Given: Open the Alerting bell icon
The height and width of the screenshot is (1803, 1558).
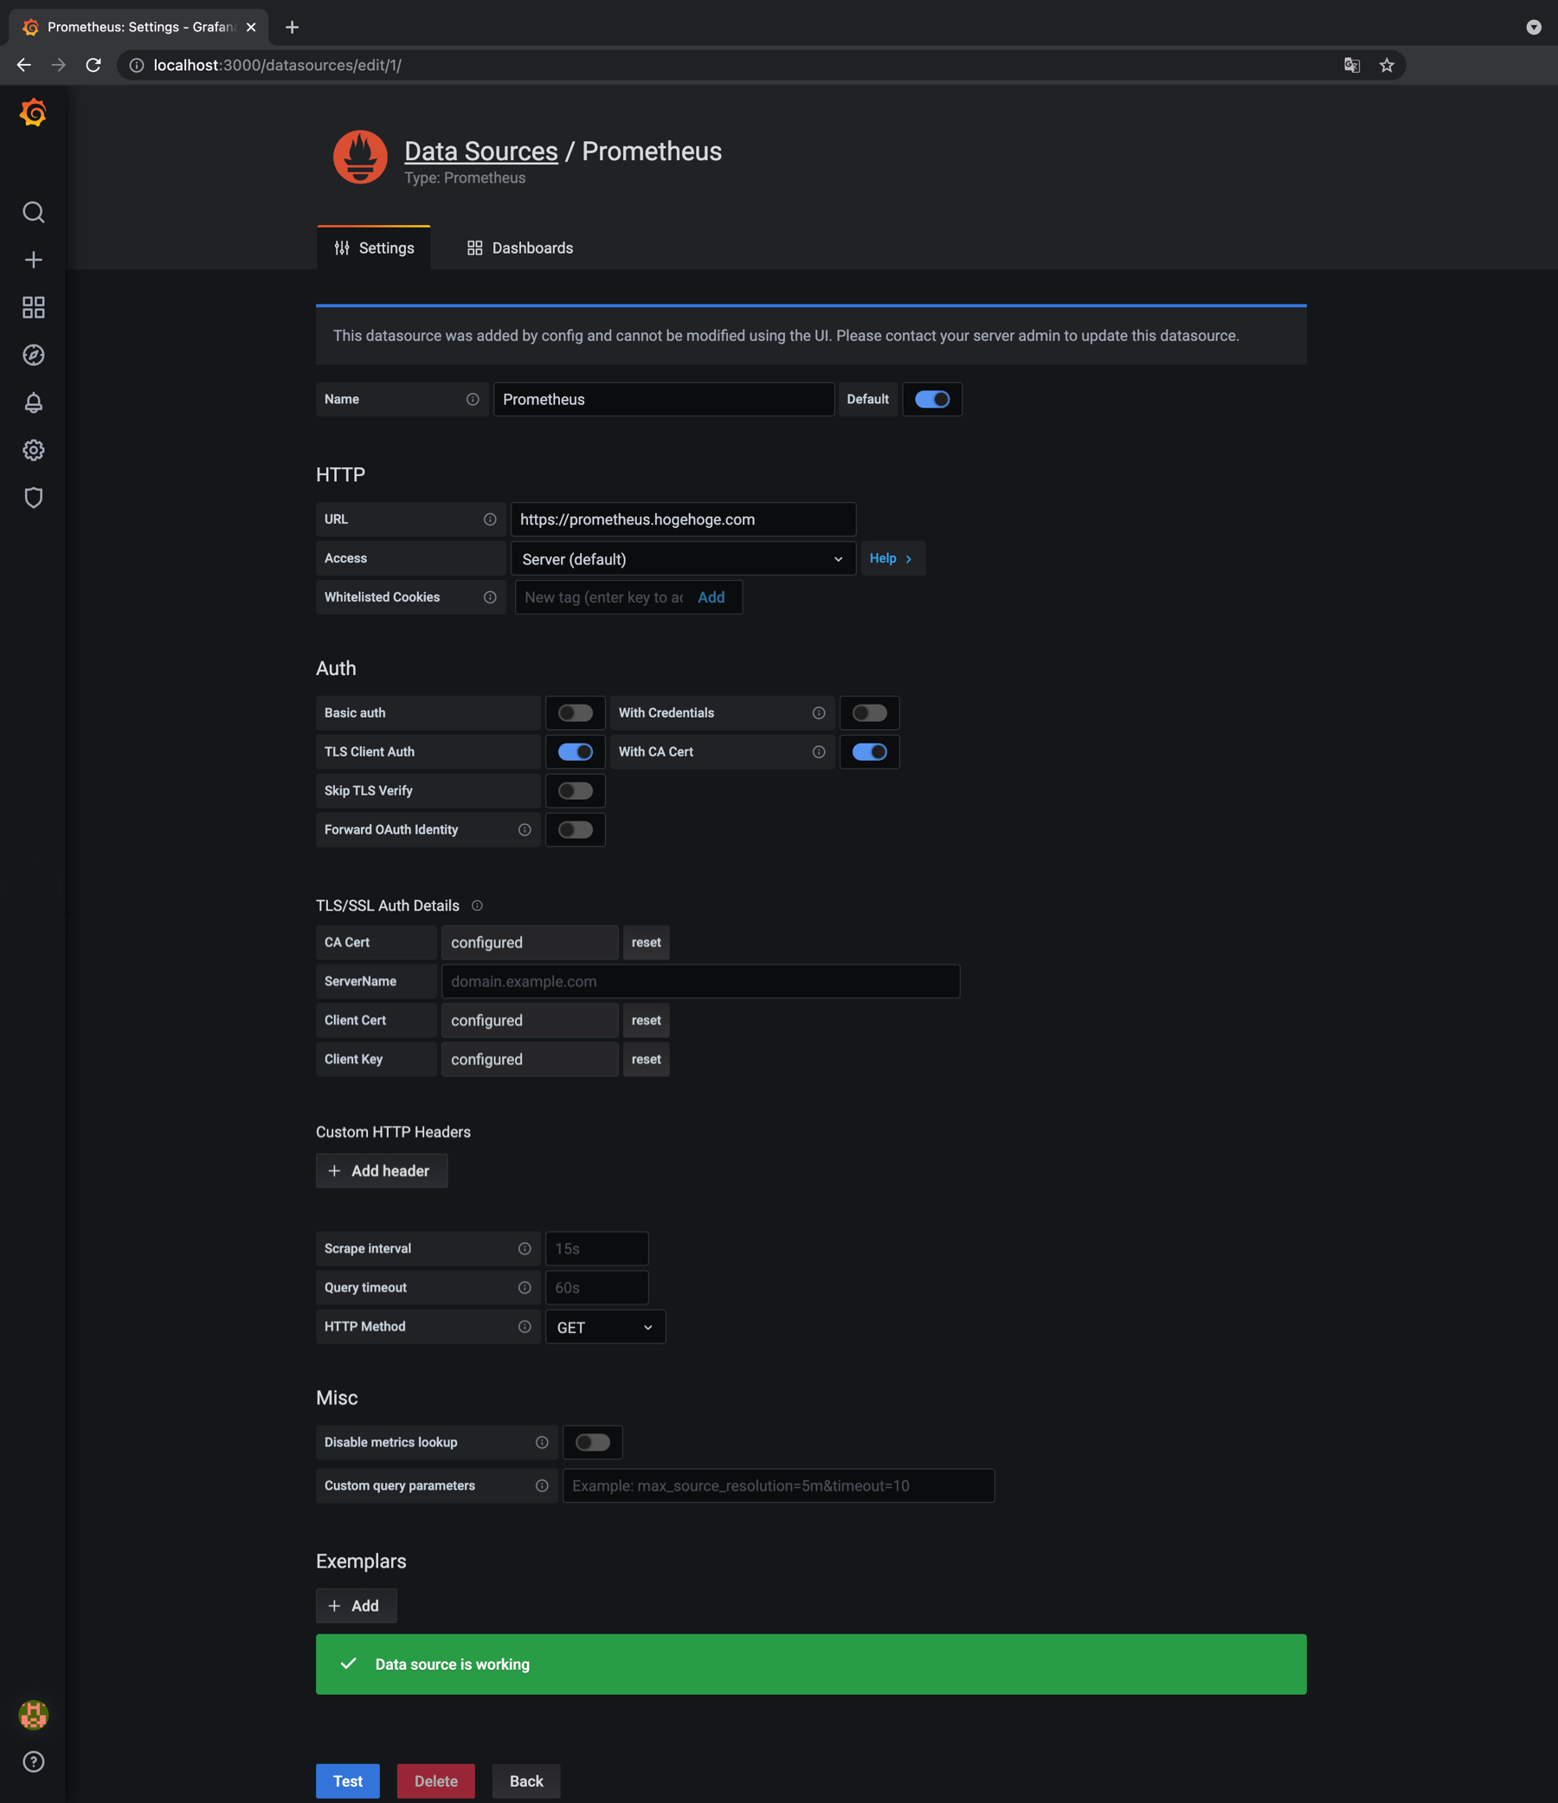Looking at the screenshot, I should pyautogui.click(x=33, y=402).
